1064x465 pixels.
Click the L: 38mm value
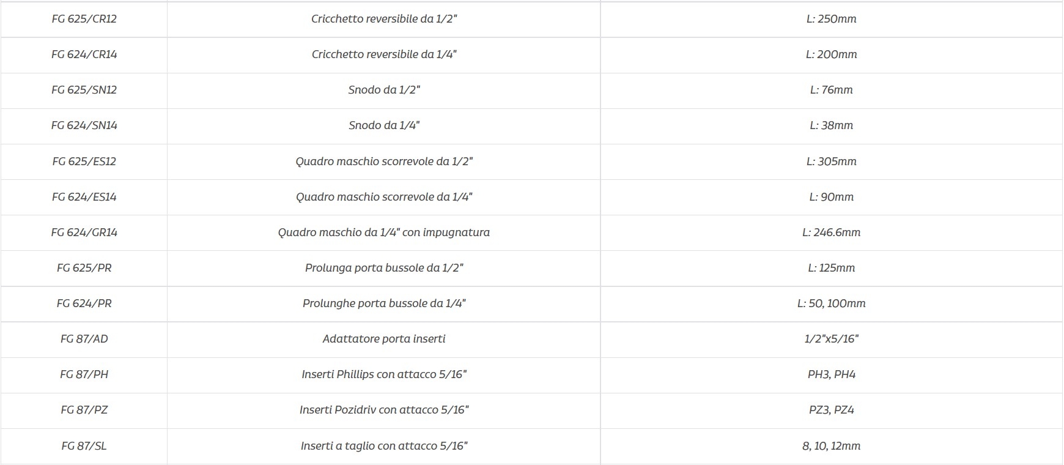831,125
